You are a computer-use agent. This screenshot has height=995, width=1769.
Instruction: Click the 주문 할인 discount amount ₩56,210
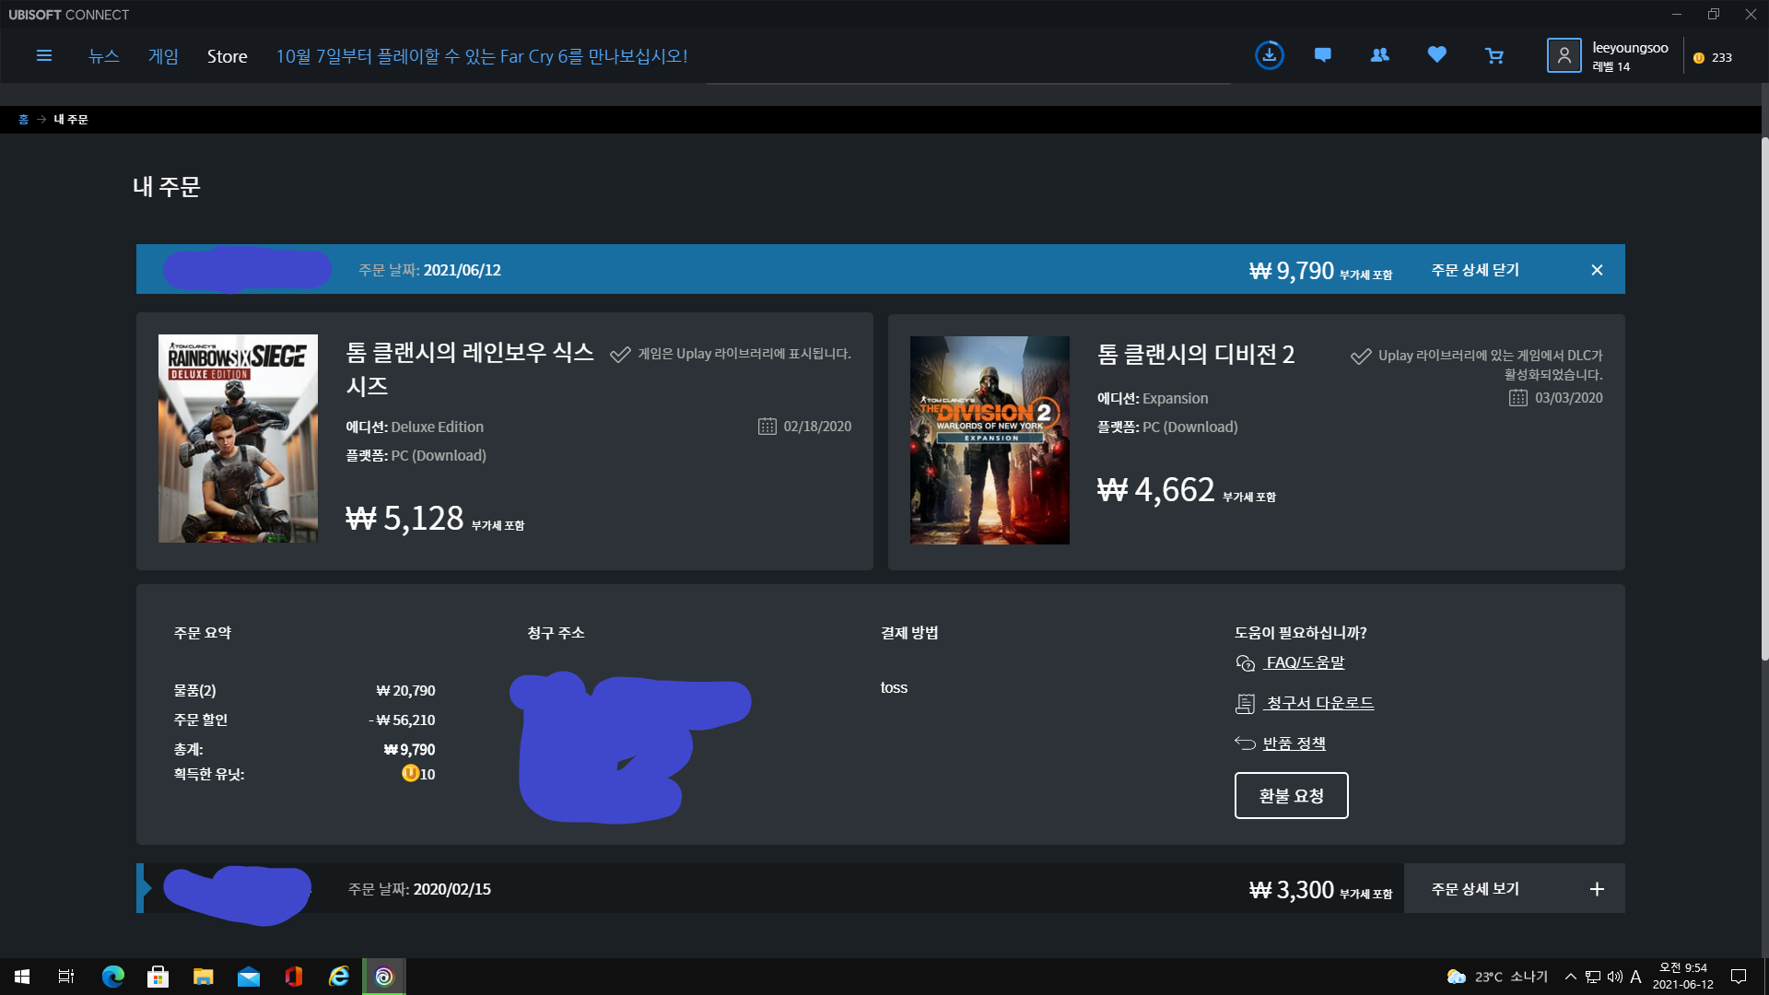tap(402, 720)
